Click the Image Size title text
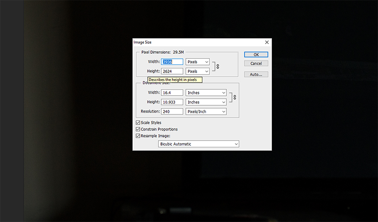This screenshot has width=378, height=222. [x=142, y=42]
